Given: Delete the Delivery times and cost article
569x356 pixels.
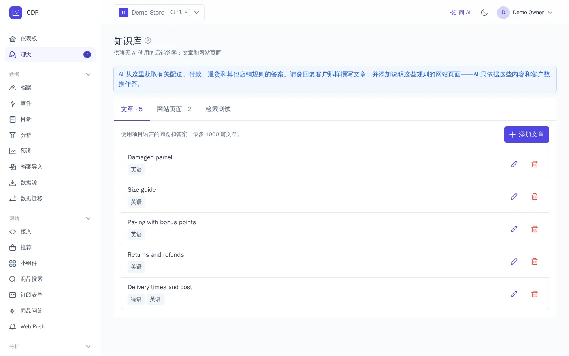Looking at the screenshot, I should [535, 294].
